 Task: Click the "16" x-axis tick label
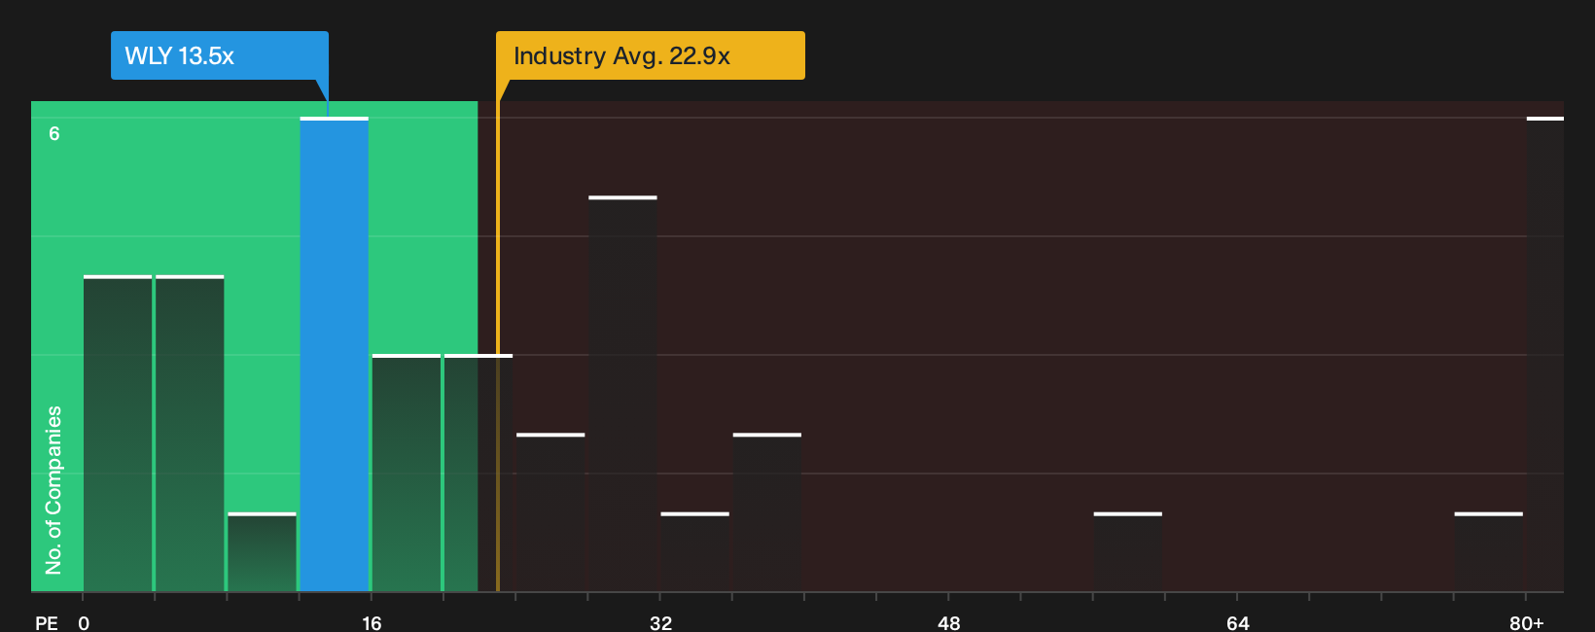(372, 623)
